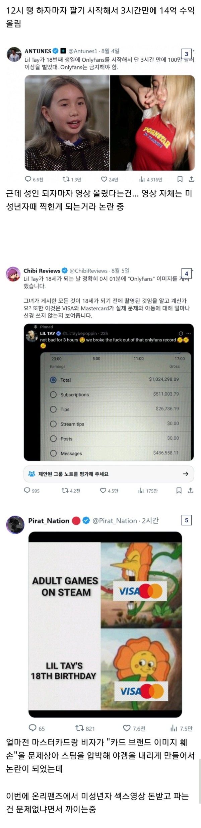The image size is (201, 828).
Task: Open the @ChibiReviews profile handle link
Action: [88, 271]
